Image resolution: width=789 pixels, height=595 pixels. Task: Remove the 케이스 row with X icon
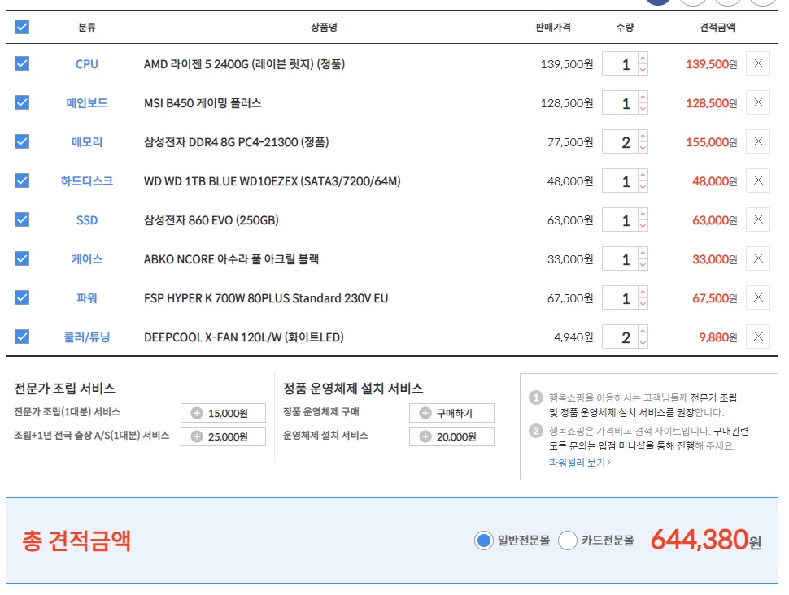(758, 258)
